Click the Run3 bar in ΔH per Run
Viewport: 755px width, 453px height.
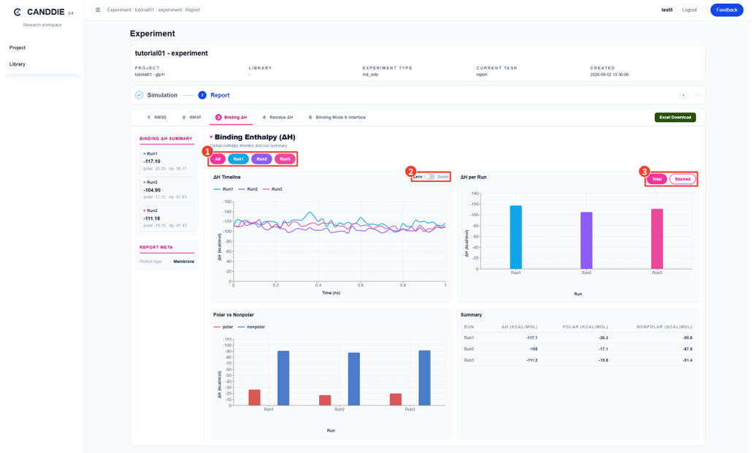[657, 239]
